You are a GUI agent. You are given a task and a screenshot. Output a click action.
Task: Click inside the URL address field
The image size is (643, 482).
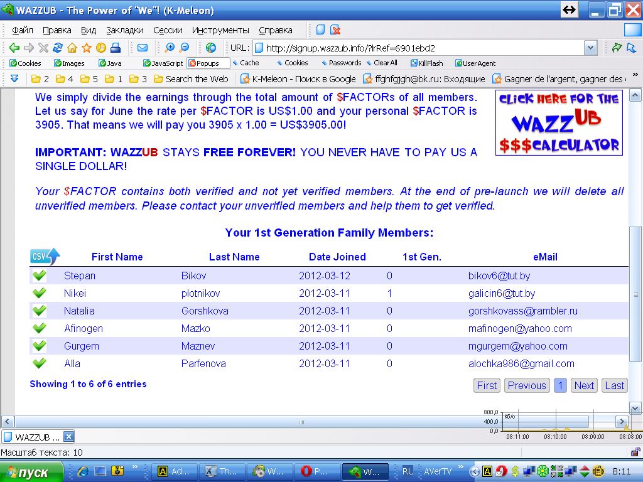point(418,48)
